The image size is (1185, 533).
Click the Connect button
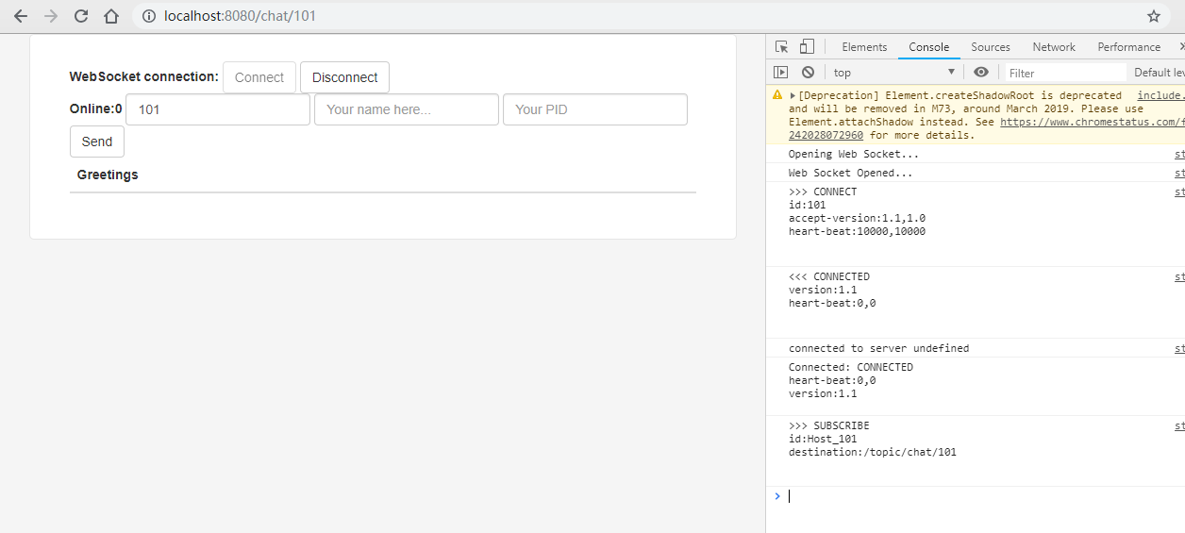point(259,77)
